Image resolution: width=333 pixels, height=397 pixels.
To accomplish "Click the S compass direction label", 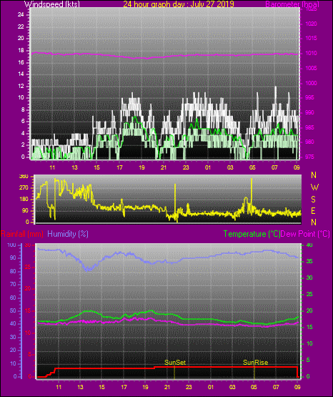I will coord(313,200).
